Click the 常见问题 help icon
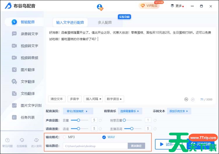 (x=7, y=142)
